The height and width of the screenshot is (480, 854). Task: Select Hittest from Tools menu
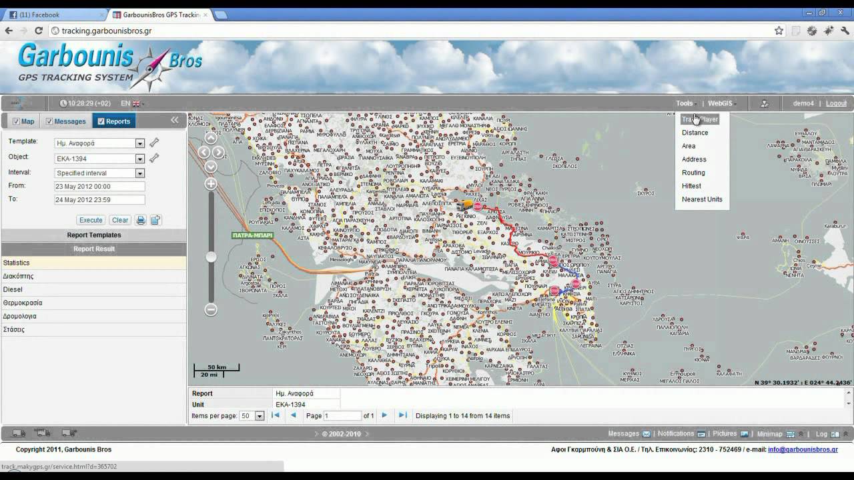[691, 186]
